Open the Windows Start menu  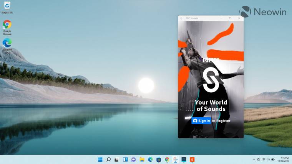[100, 159]
